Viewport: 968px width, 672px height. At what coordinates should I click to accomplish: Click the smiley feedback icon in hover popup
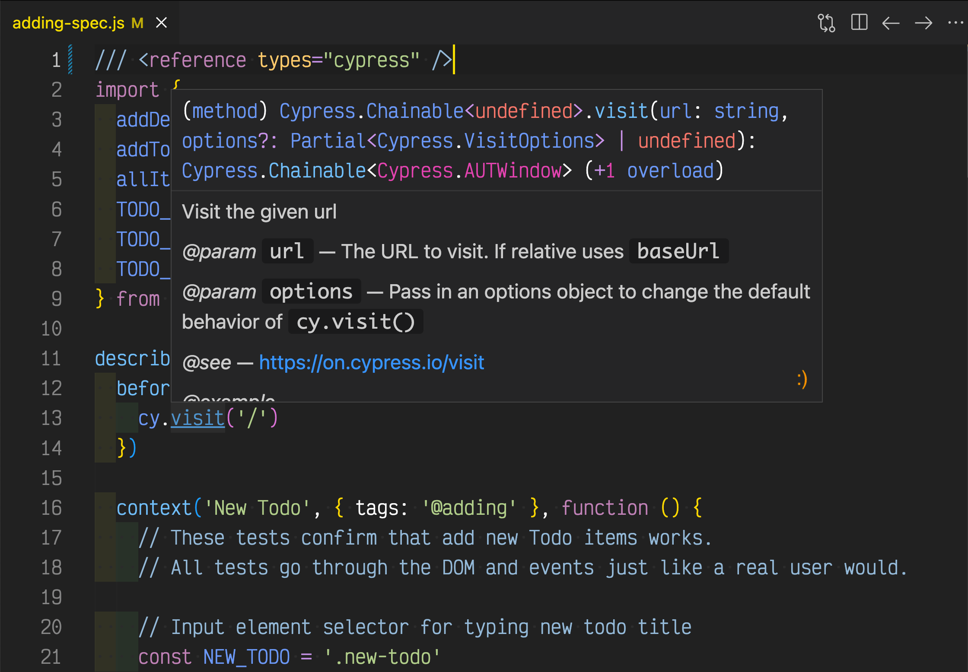click(802, 380)
